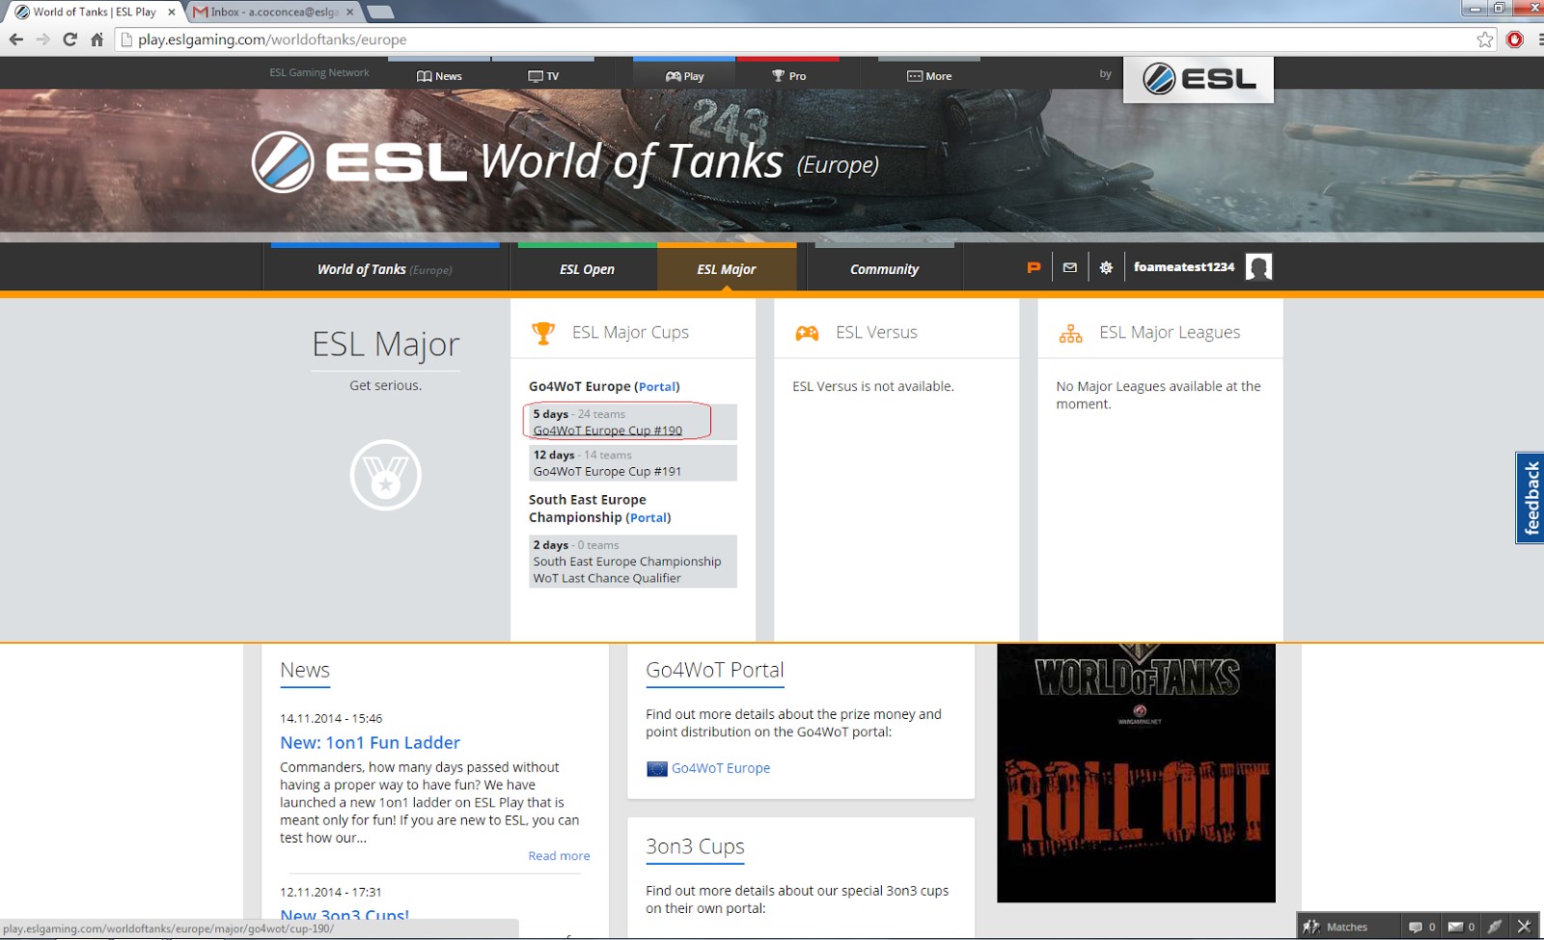Image resolution: width=1544 pixels, height=940 pixels.
Task: Open messages envelope icon in navigation bar
Action: 1070,267
